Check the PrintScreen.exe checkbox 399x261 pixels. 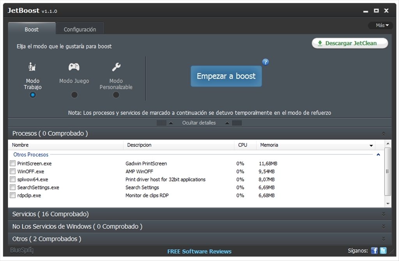(x=13, y=164)
